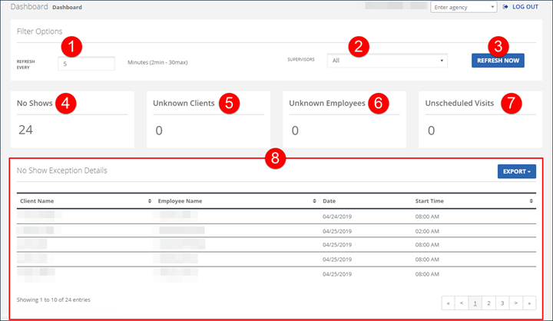Open the Unscheduled Visits tile
Image resolution: width=553 pixels, height=321 pixels.
click(x=480, y=118)
